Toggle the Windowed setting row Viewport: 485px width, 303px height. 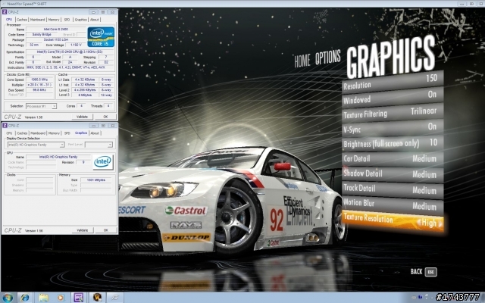(393, 97)
